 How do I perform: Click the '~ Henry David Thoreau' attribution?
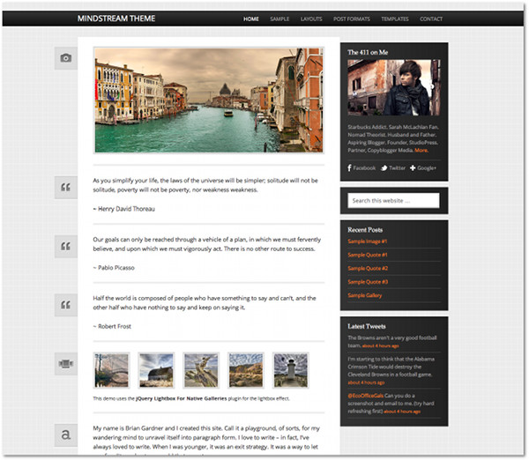tap(123, 209)
